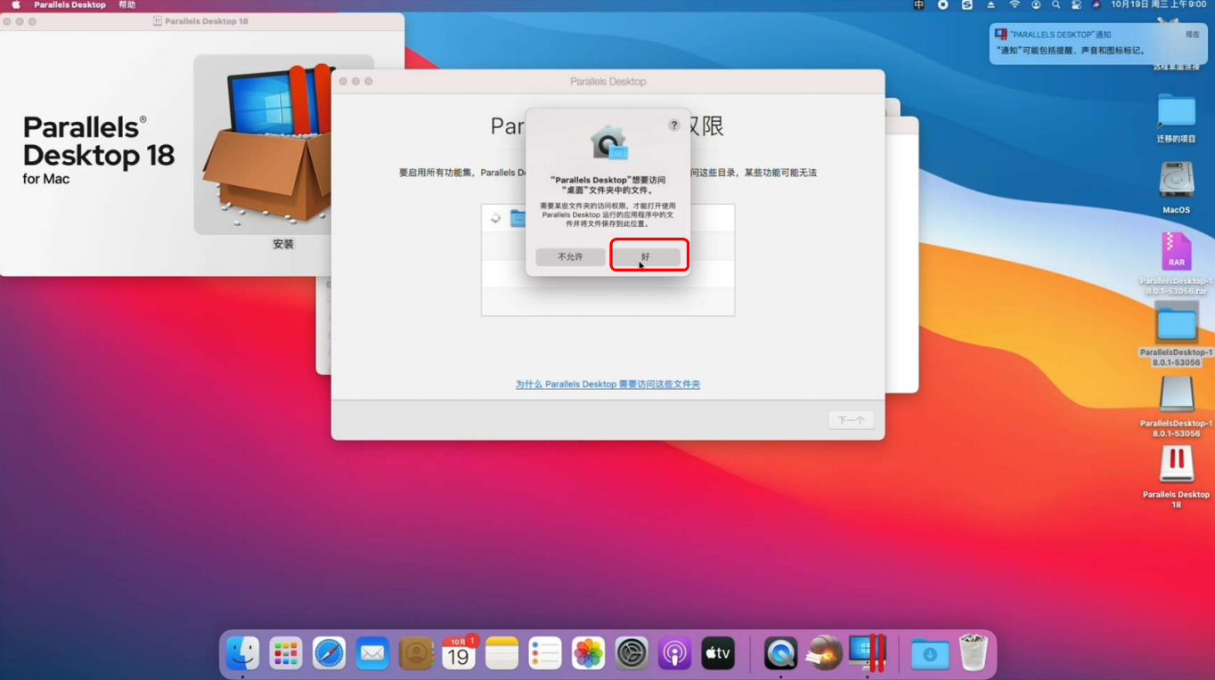The image size is (1215, 680).
Task: Open Notes from the Dock
Action: click(501, 654)
